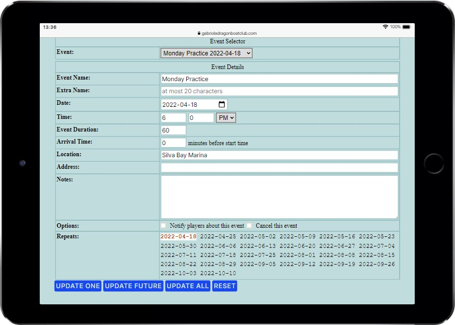
Task: Select repeat date 2022-06-13
Action: coord(258,246)
